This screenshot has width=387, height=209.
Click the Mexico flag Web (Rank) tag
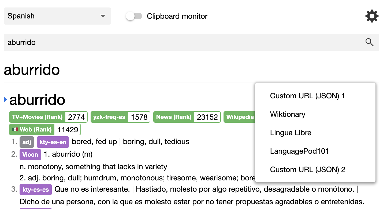[x=32, y=130]
